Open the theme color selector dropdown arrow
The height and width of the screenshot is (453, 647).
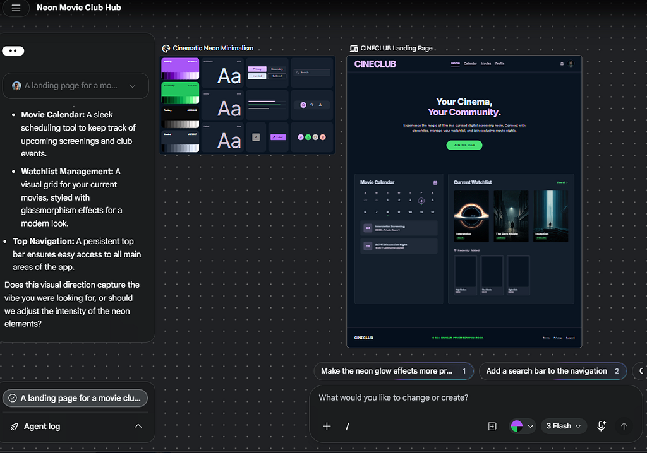531,427
